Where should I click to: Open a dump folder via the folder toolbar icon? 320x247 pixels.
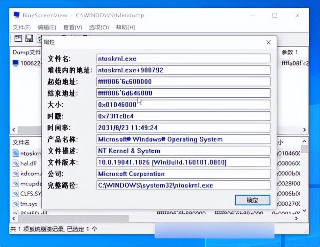point(18,39)
